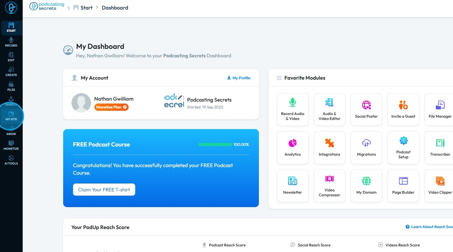Viewport: 453px width, 252px height.
Task: Open the File Manager module
Action: [440, 109]
